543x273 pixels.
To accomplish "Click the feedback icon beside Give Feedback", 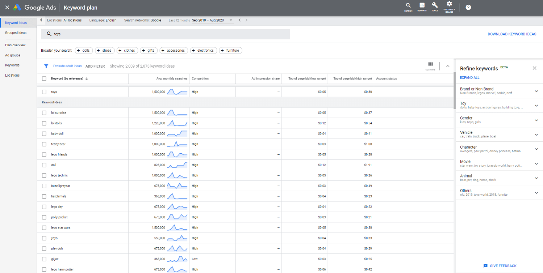I will coord(485,266).
